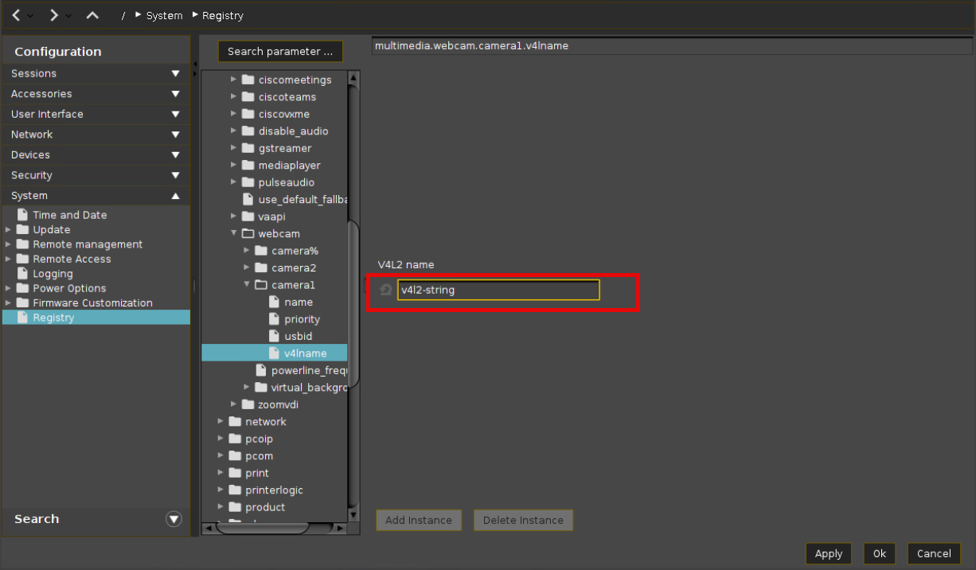
Task: Click the up navigation arrow icon
Action: point(92,15)
